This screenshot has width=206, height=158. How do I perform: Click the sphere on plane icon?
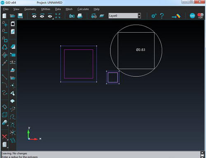click(13, 70)
